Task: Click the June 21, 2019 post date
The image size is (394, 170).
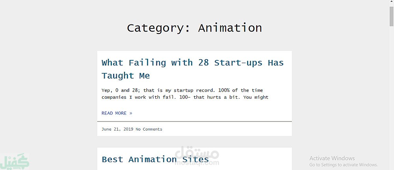Action: pyautogui.click(x=117, y=129)
